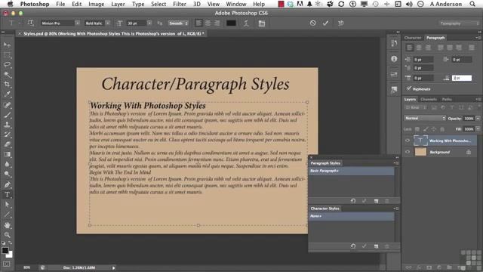Hide the Working With Photoshop text layer

[x=408, y=141]
